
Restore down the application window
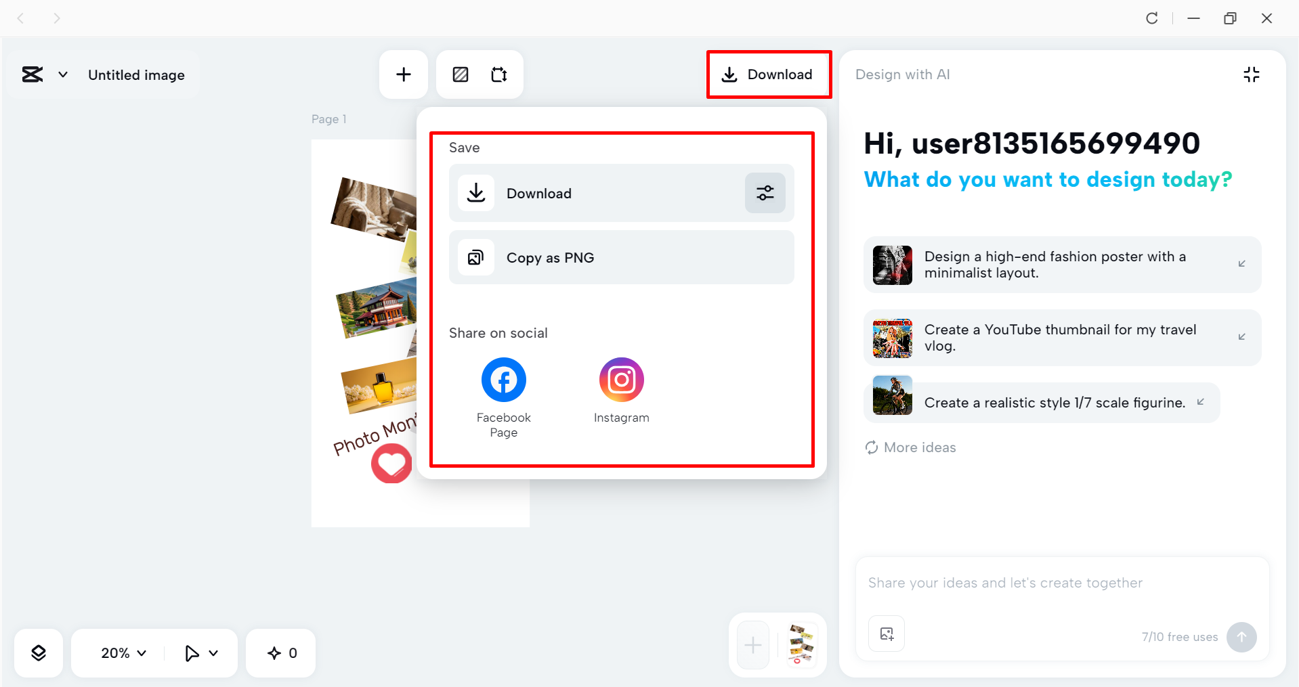point(1231,18)
